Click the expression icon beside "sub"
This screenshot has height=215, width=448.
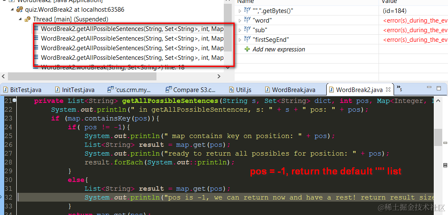pos(248,30)
